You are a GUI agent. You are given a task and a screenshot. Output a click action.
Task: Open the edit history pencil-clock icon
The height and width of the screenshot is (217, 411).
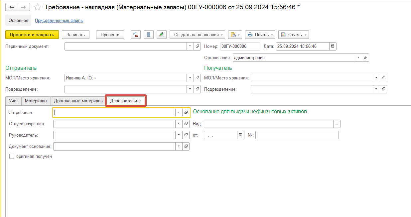(161, 35)
